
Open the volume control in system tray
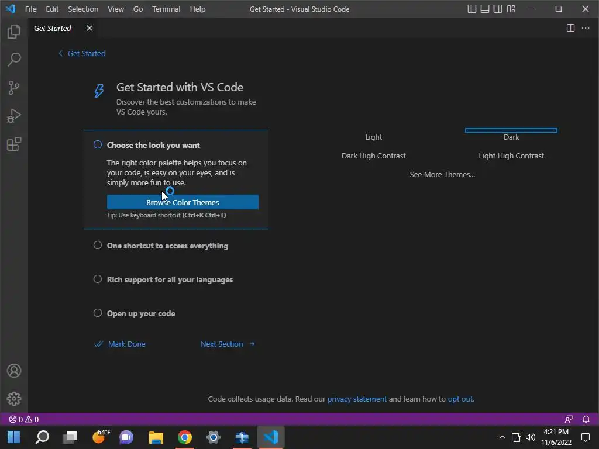[530, 437]
